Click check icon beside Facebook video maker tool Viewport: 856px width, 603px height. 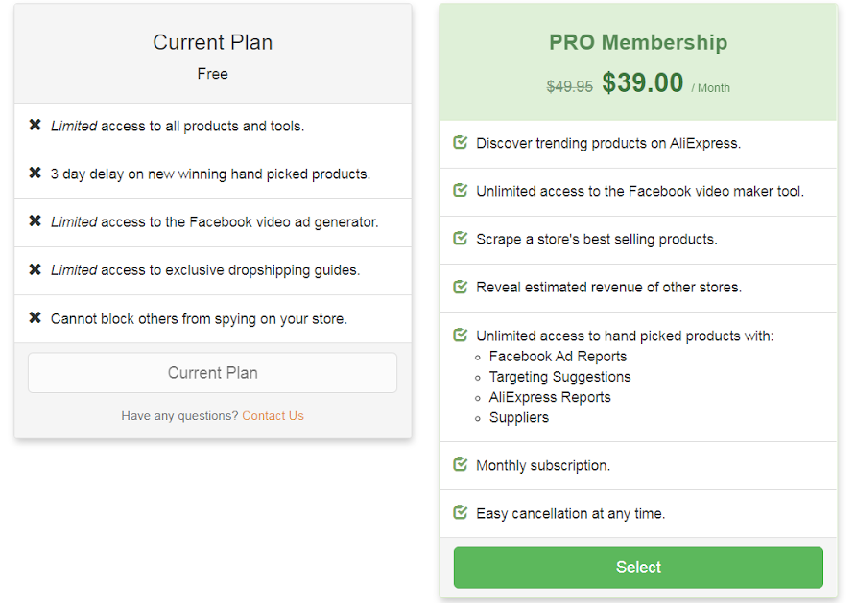[461, 191]
